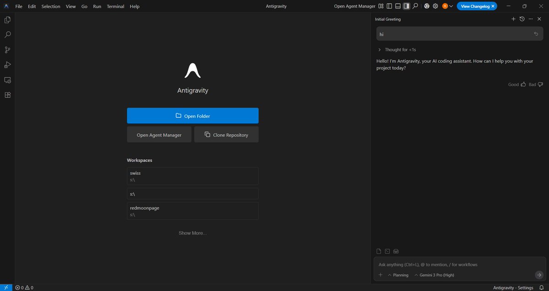Toggle the bottom panel visibility

398,6
